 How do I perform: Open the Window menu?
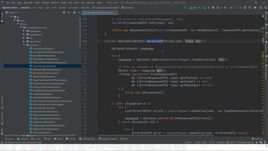pos(90,3)
